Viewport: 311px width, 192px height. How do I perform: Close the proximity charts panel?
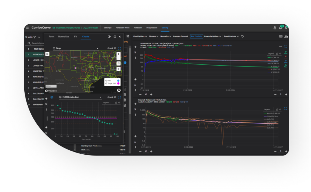pyautogui.click(x=120, y=37)
